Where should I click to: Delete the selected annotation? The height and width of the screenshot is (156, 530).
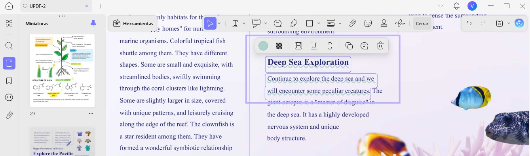[x=380, y=46]
